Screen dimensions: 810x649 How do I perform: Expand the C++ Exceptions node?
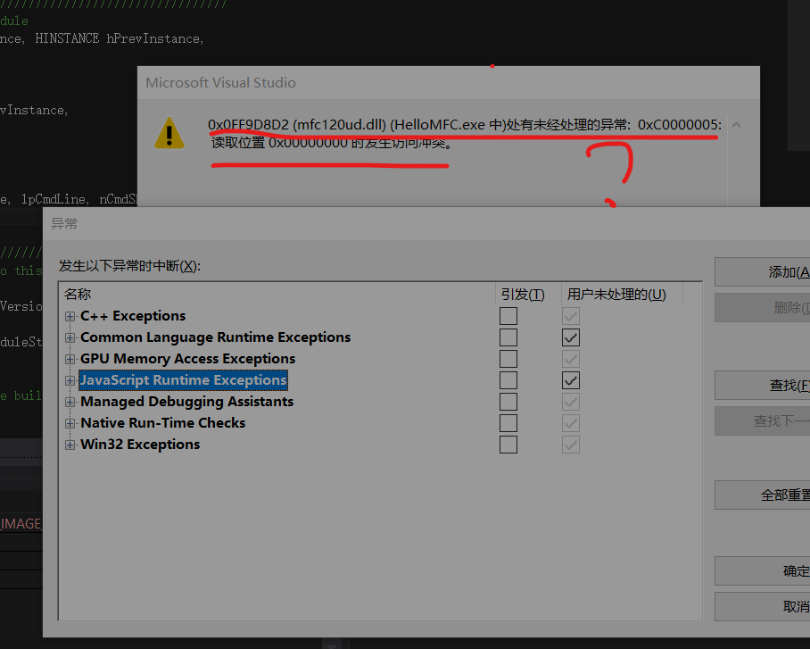70,316
